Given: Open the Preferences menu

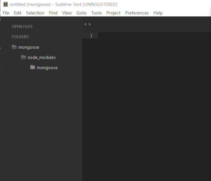Looking at the screenshot, I should [137, 13].
